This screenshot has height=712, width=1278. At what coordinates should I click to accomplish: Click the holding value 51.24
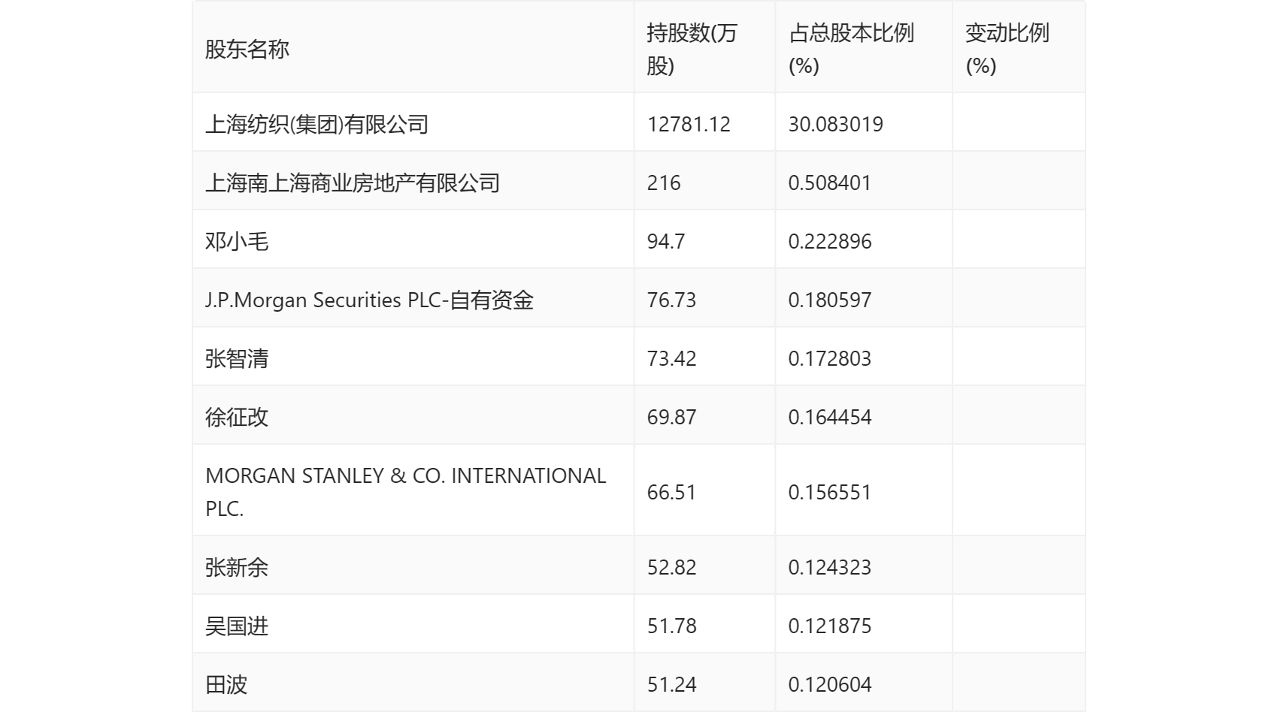(x=671, y=684)
